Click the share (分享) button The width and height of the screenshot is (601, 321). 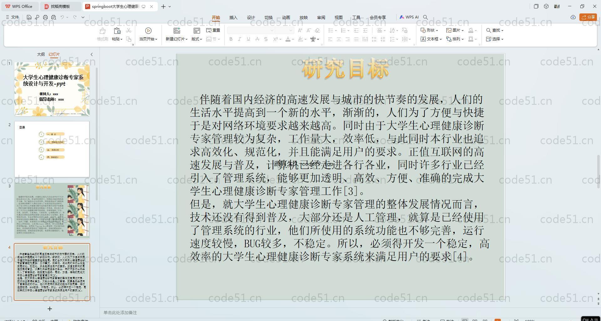[x=588, y=17]
